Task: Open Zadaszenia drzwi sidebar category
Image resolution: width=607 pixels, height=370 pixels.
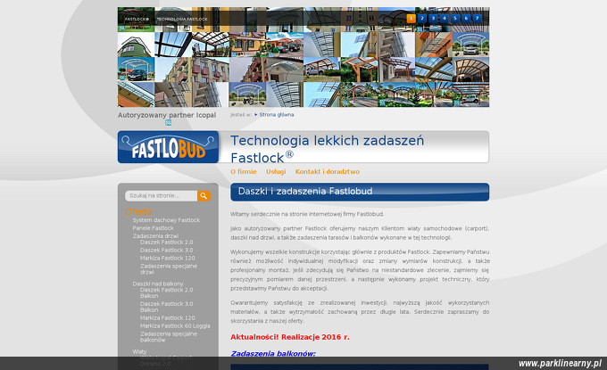Action: tap(155, 236)
